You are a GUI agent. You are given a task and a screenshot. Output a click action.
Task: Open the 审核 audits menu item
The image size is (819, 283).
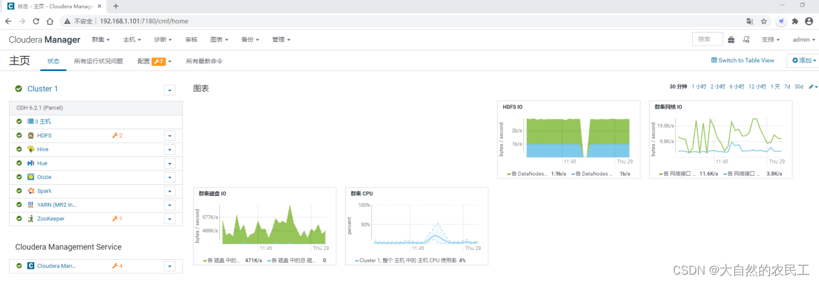(x=191, y=39)
